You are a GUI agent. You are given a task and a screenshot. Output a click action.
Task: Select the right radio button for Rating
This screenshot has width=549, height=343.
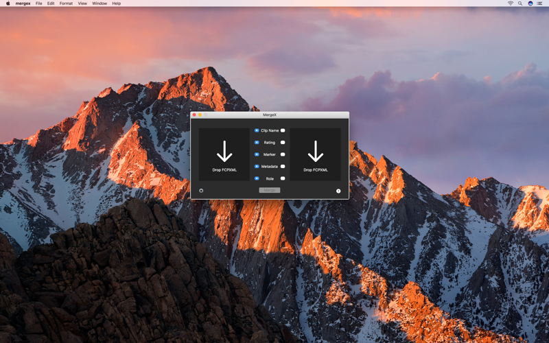pyautogui.click(x=283, y=143)
